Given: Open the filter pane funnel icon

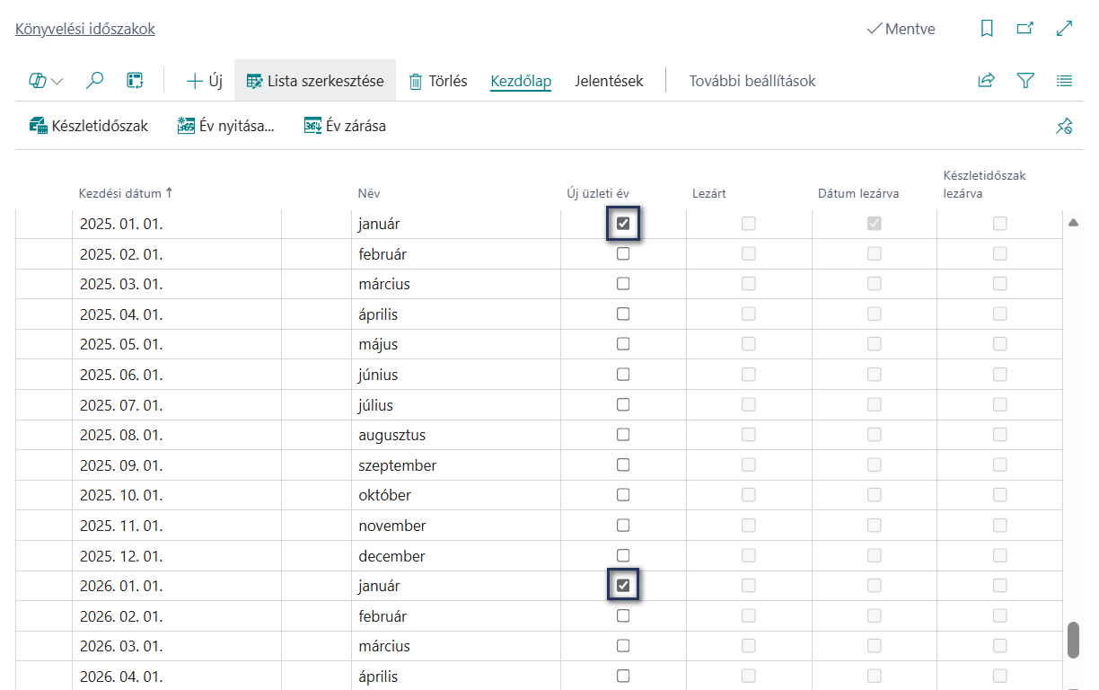Looking at the screenshot, I should click(1025, 81).
